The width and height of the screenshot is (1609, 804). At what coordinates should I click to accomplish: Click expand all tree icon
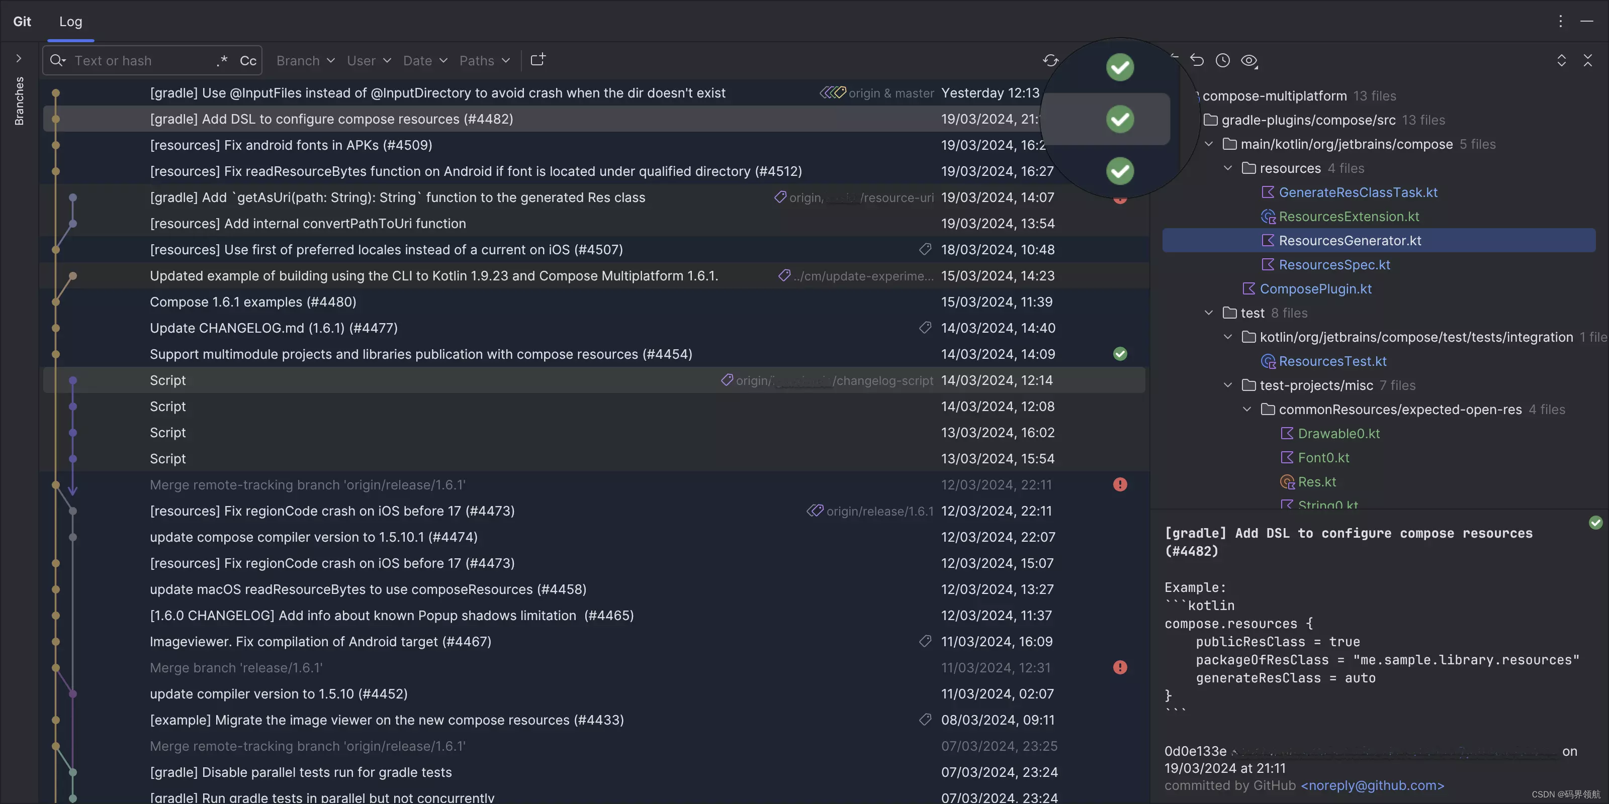coord(1561,60)
